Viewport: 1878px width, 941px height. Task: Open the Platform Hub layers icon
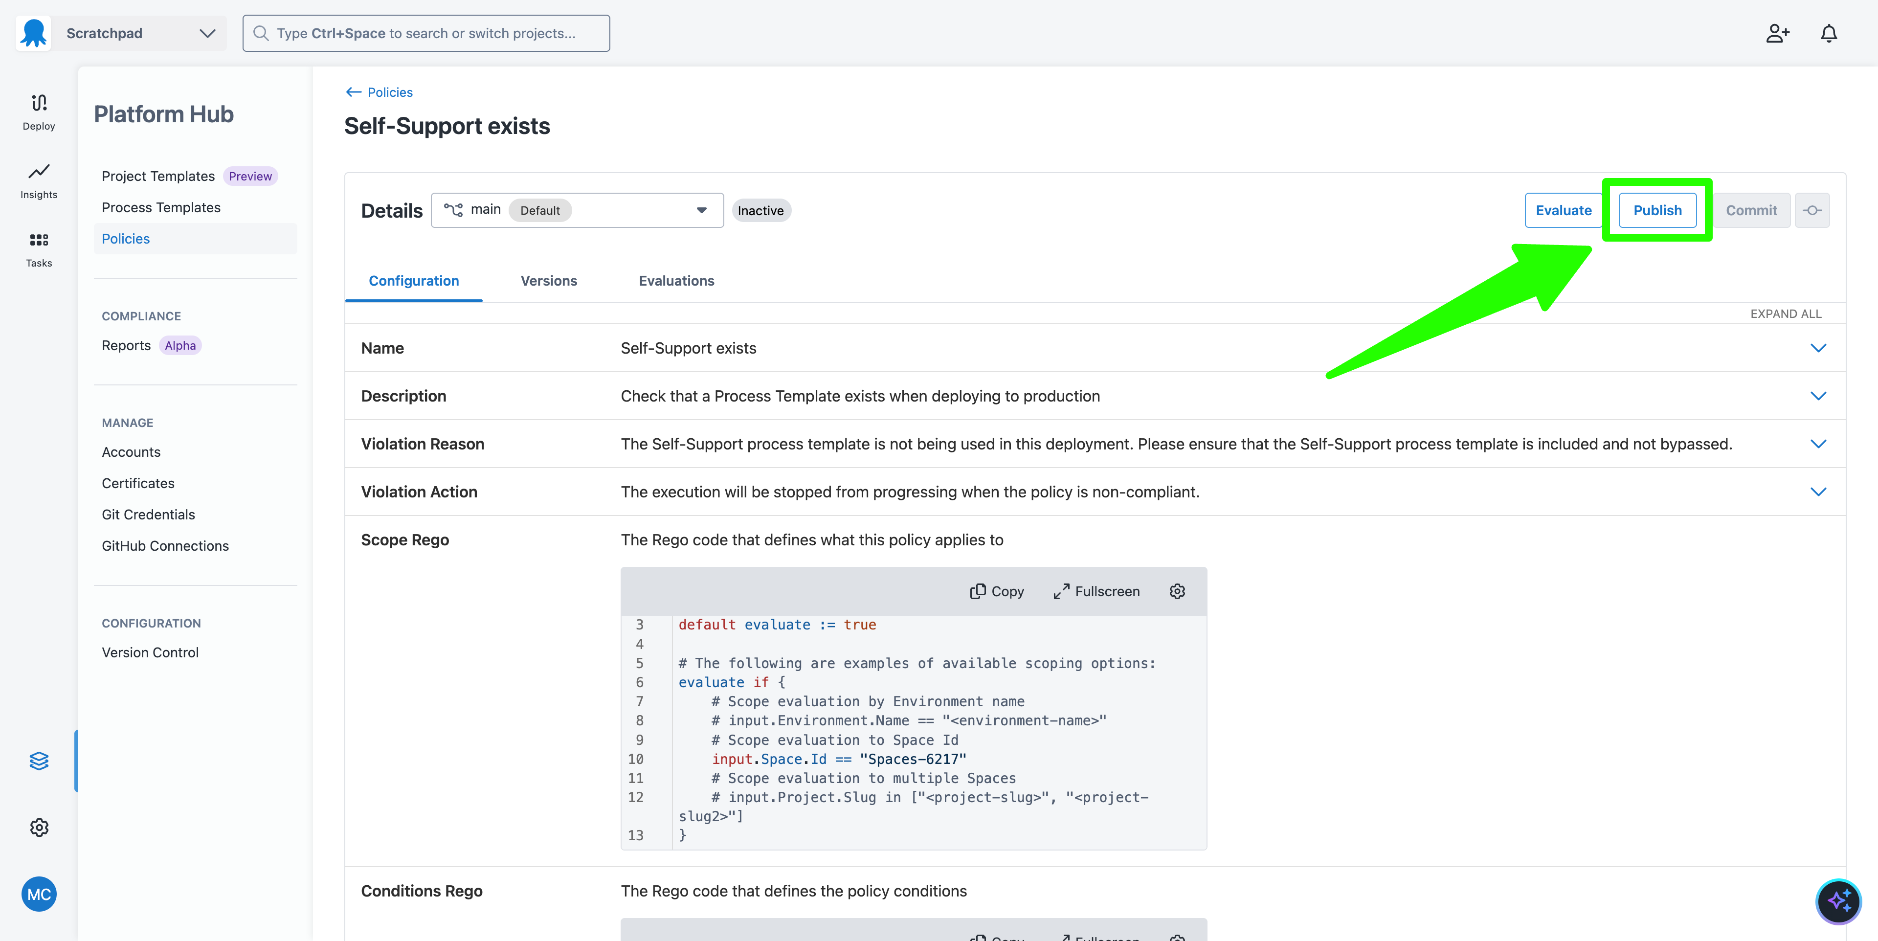pyautogui.click(x=39, y=760)
